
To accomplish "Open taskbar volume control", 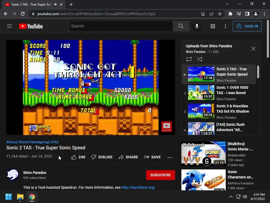I will (245, 197).
